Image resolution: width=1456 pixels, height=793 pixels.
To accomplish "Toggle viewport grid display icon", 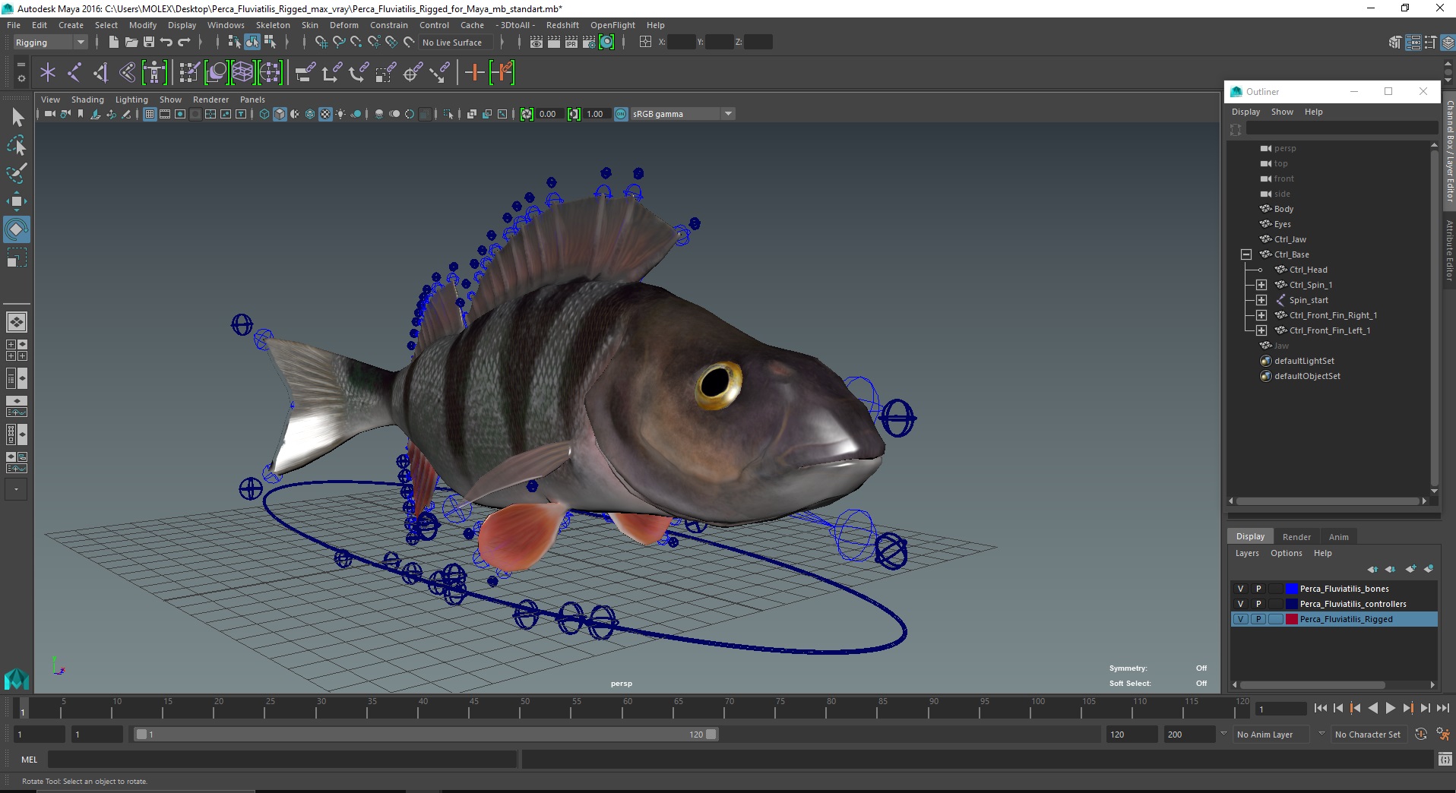I will [x=150, y=114].
